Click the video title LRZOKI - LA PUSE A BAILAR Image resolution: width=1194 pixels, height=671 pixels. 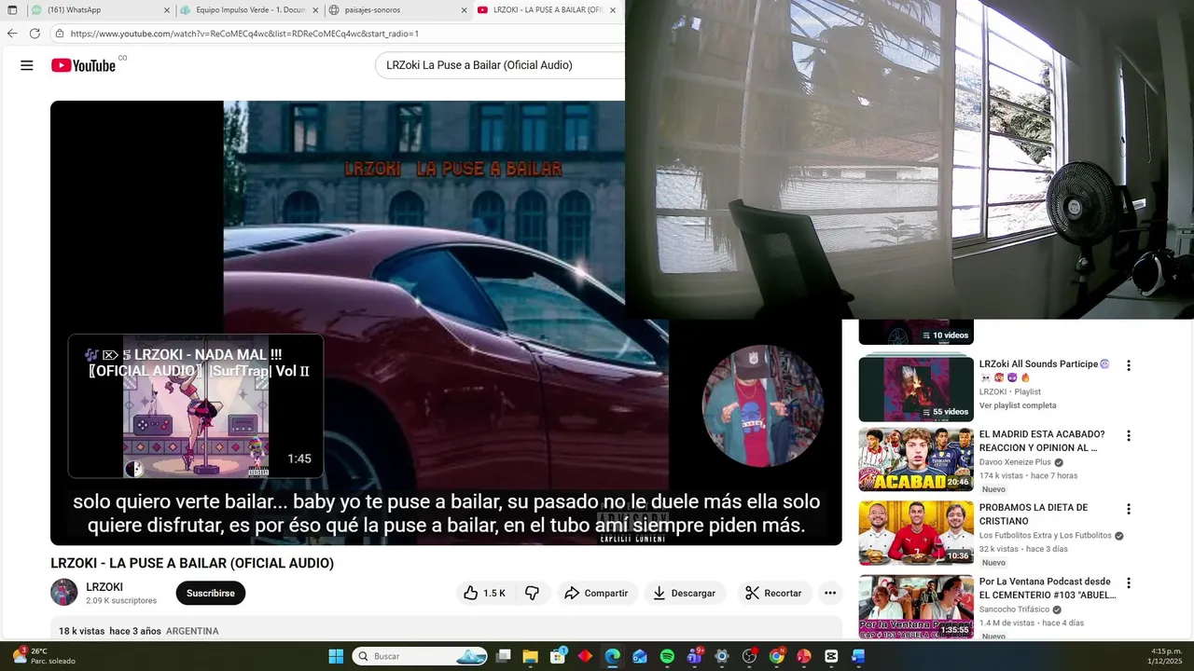pyautogui.click(x=192, y=563)
